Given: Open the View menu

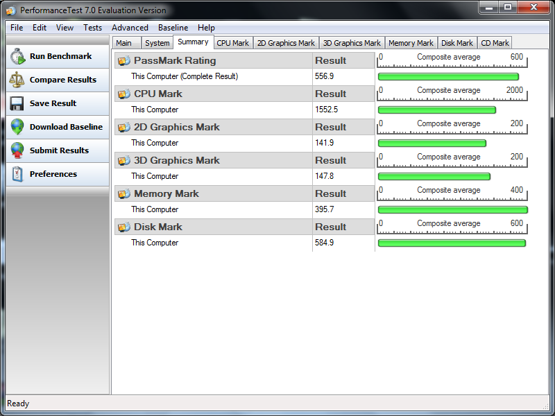Looking at the screenshot, I should (x=65, y=28).
